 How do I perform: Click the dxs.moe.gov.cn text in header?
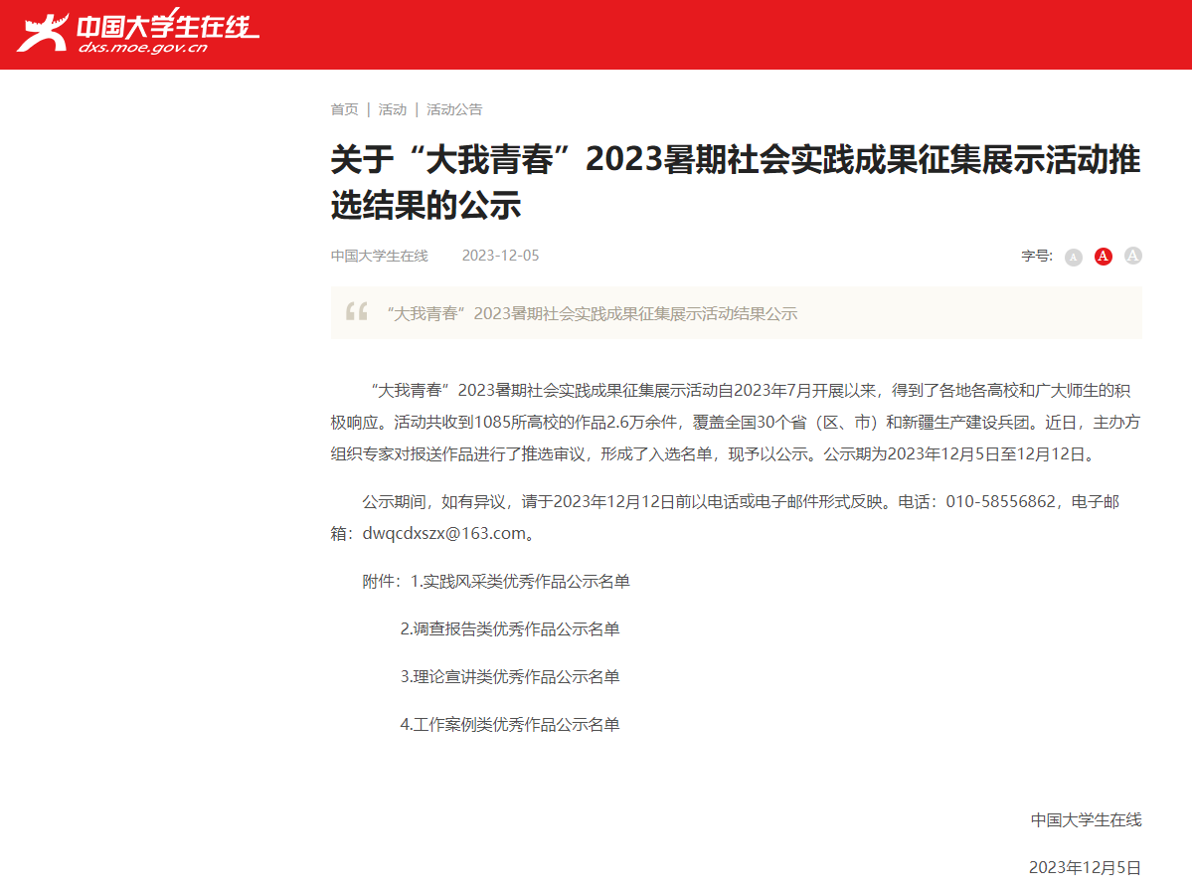tap(143, 48)
